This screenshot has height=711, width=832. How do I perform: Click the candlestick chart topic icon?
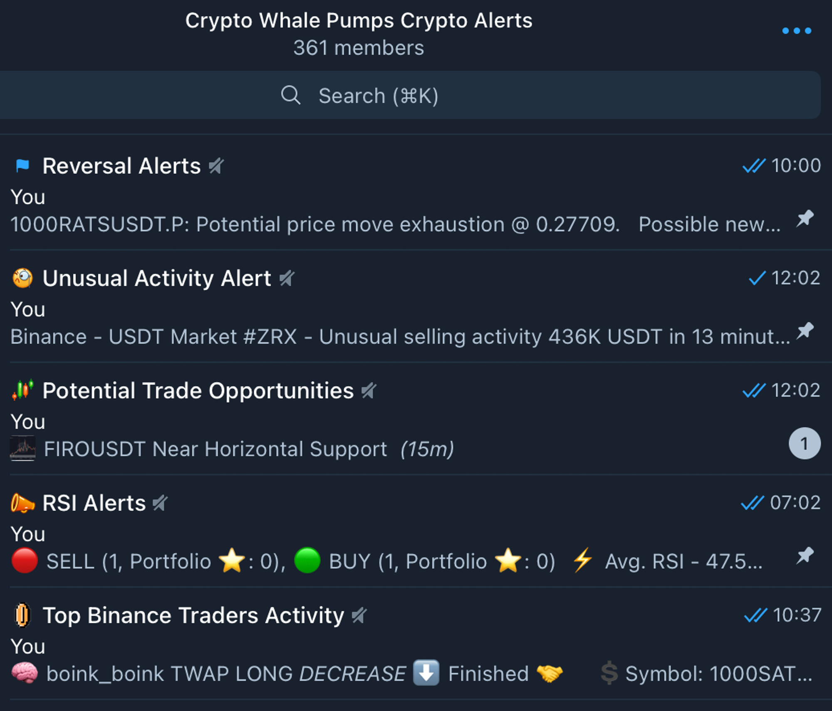point(22,390)
